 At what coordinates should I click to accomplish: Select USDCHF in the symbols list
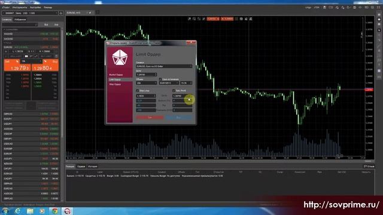pos(31,134)
